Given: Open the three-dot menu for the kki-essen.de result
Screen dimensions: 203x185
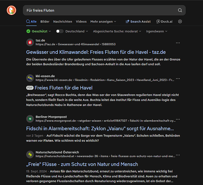Looking at the screenshot, I should click(x=178, y=78).
